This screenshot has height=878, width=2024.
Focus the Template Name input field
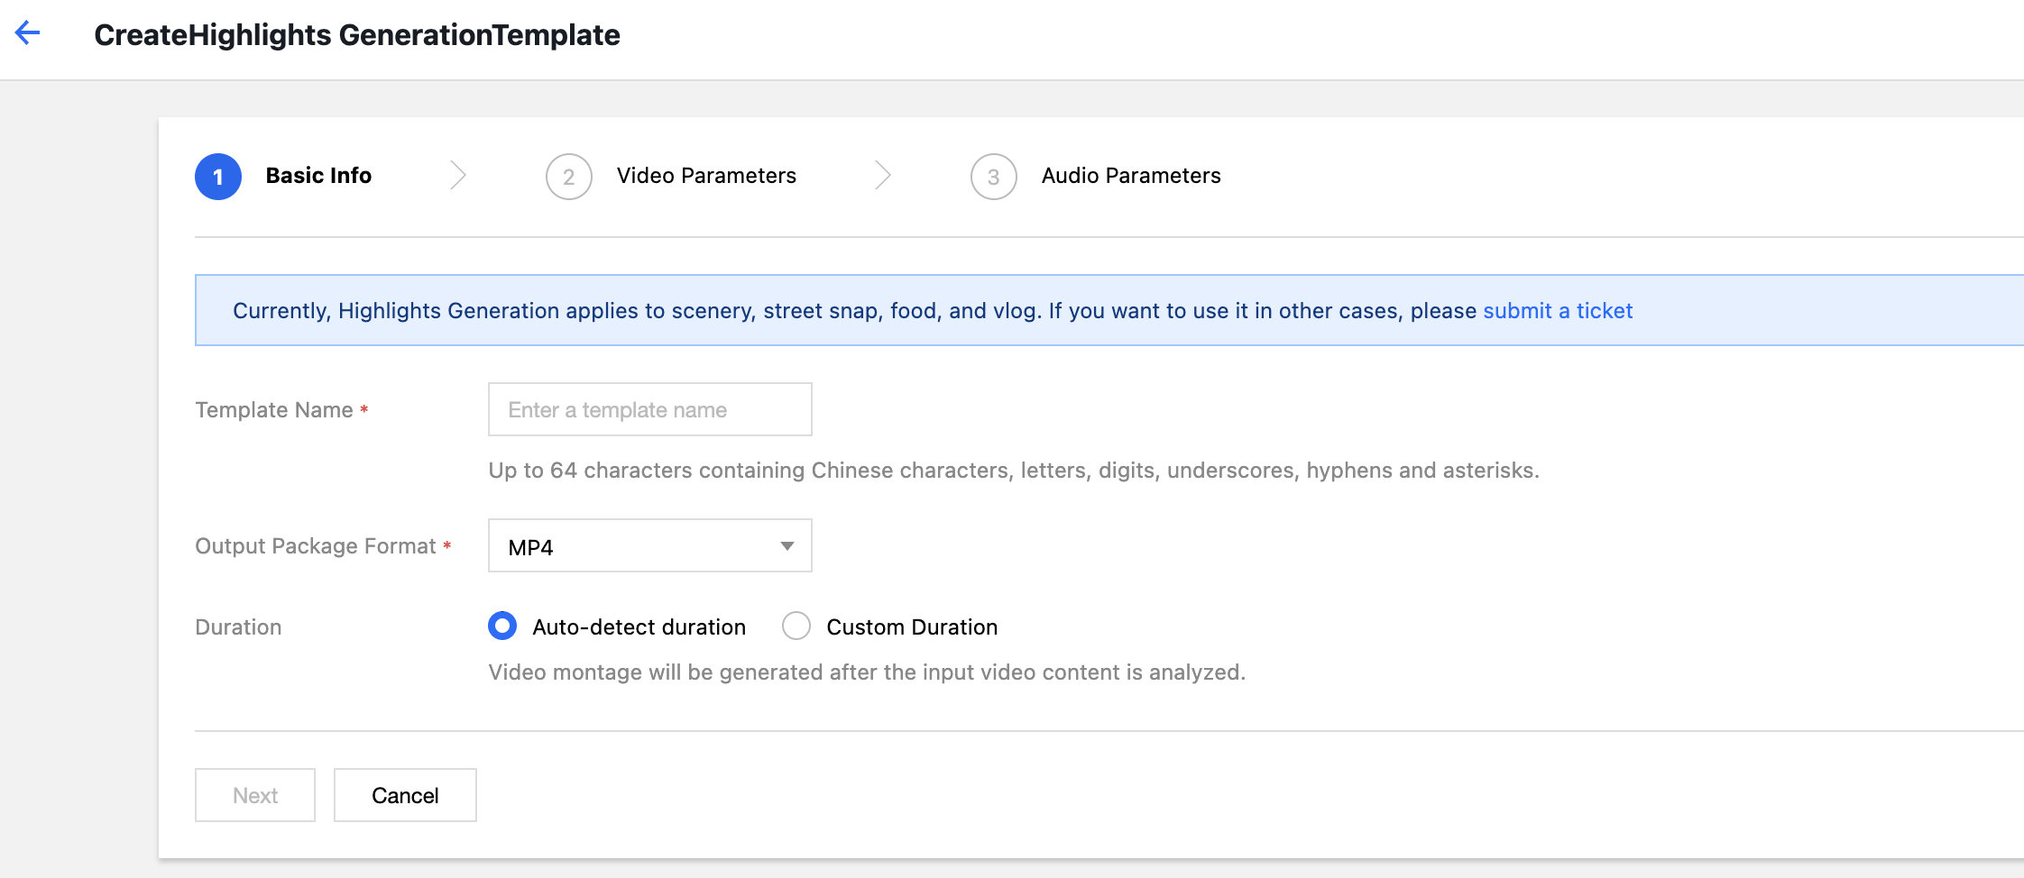(649, 409)
